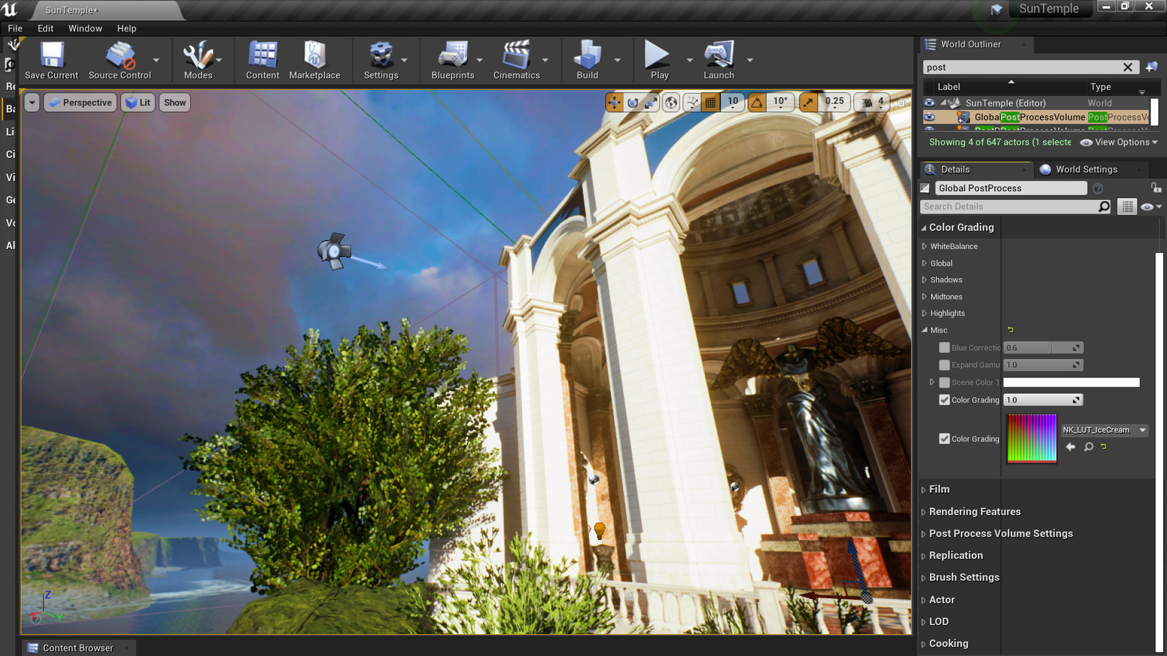Screen dimensions: 1167x656
Task: Click the Cinematics icon
Action: [x=515, y=55]
